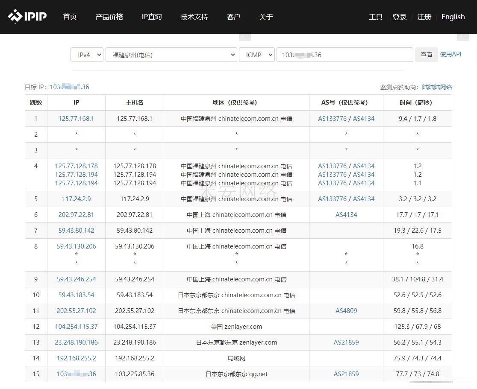Select time cell 9.4 / 1.7 / 1.8

pos(417,119)
